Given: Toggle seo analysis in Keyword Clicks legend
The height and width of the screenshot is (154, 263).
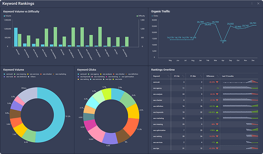Looking at the screenshot, I should click(106, 74).
